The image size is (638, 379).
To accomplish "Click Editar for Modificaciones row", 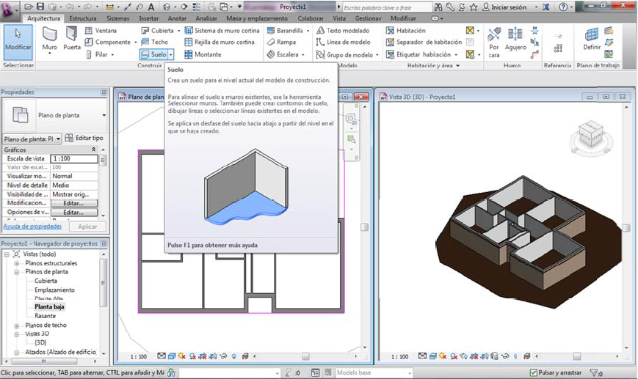I will 73,203.
